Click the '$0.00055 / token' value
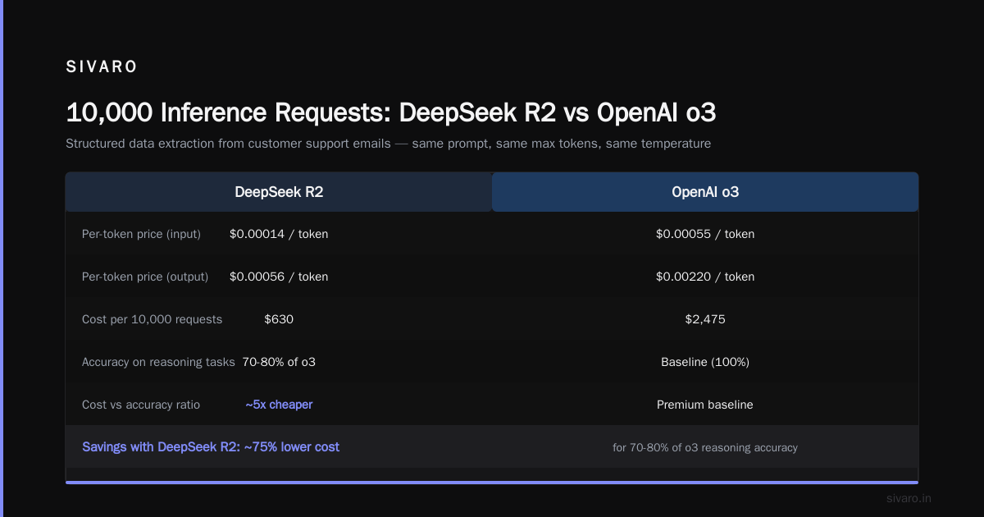This screenshot has height=517, width=984. coord(705,234)
